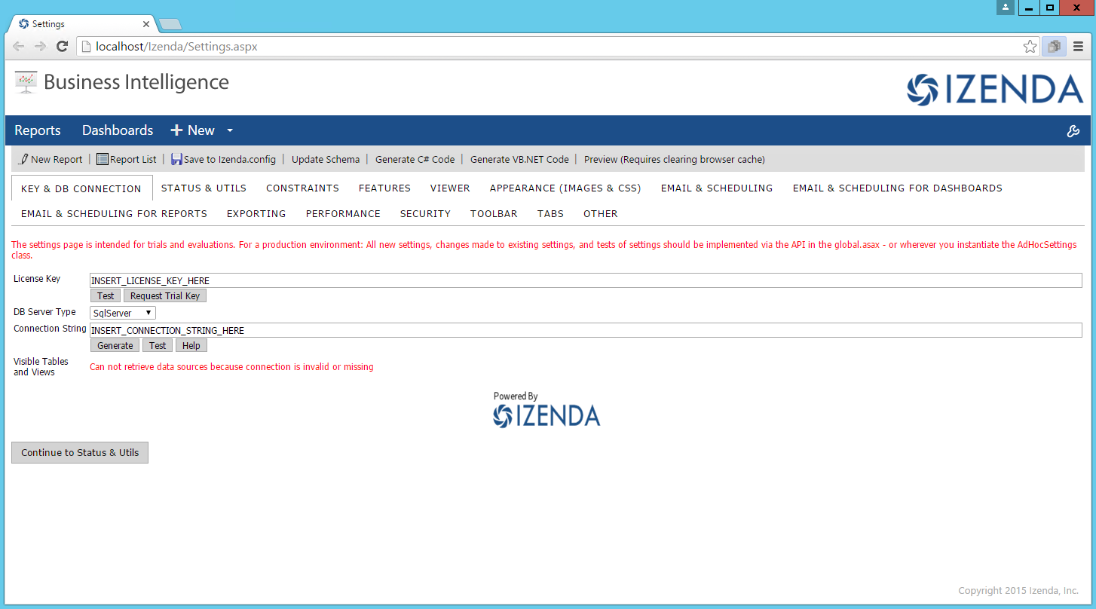Screen dimensions: 1096x609
Task: Click the New Report toolbar link
Action: click(57, 159)
